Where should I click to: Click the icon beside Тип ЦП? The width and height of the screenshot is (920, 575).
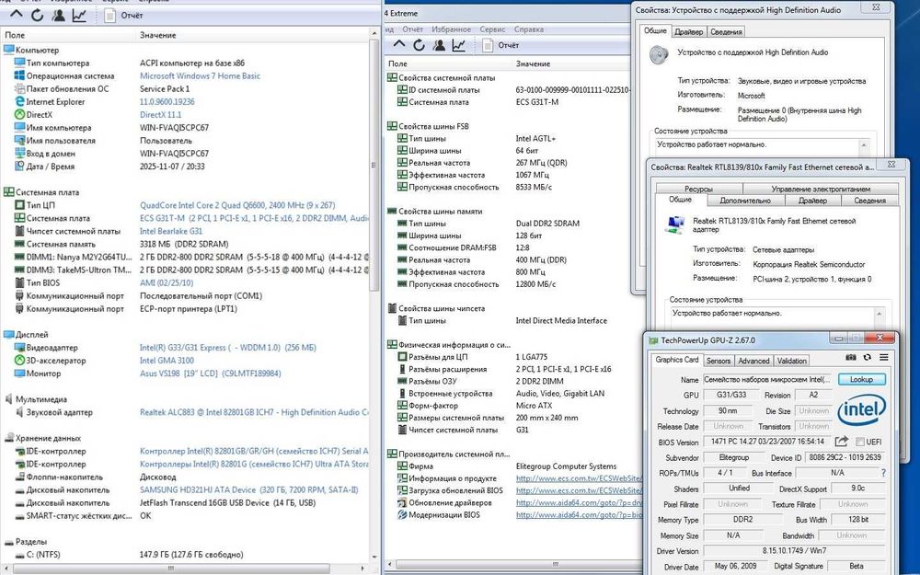tap(19, 205)
